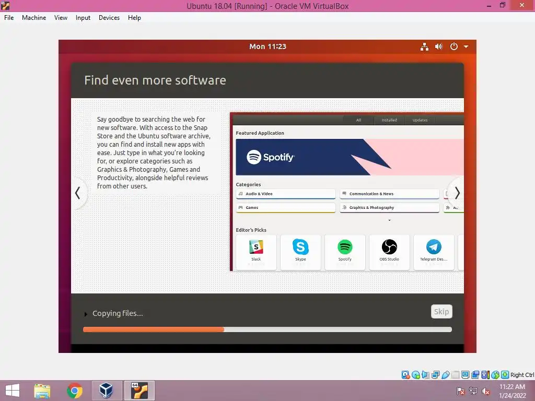Click the "Featured Application" heading

(x=260, y=133)
